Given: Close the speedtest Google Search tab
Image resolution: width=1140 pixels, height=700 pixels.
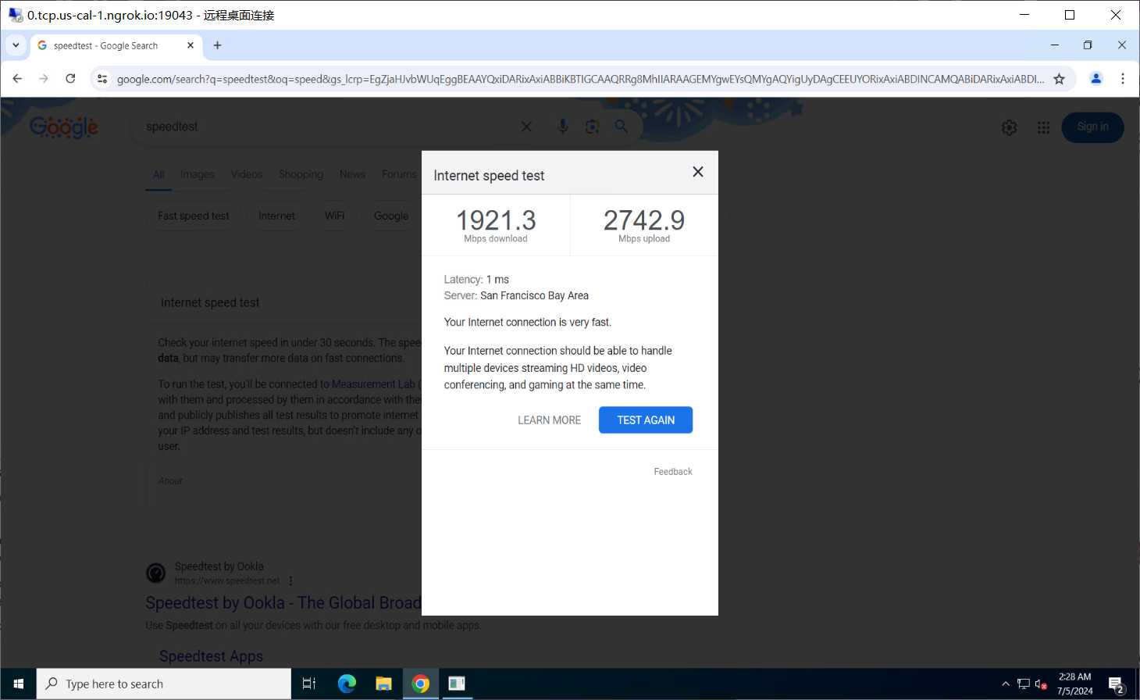Looking at the screenshot, I should [x=190, y=45].
